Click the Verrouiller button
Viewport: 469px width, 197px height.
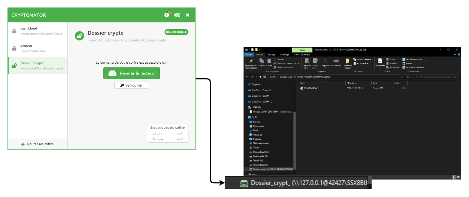[131, 85]
